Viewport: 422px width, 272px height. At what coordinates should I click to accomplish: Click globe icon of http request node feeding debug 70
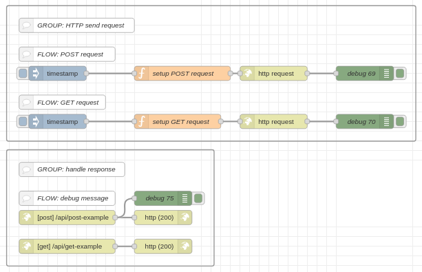247,122
